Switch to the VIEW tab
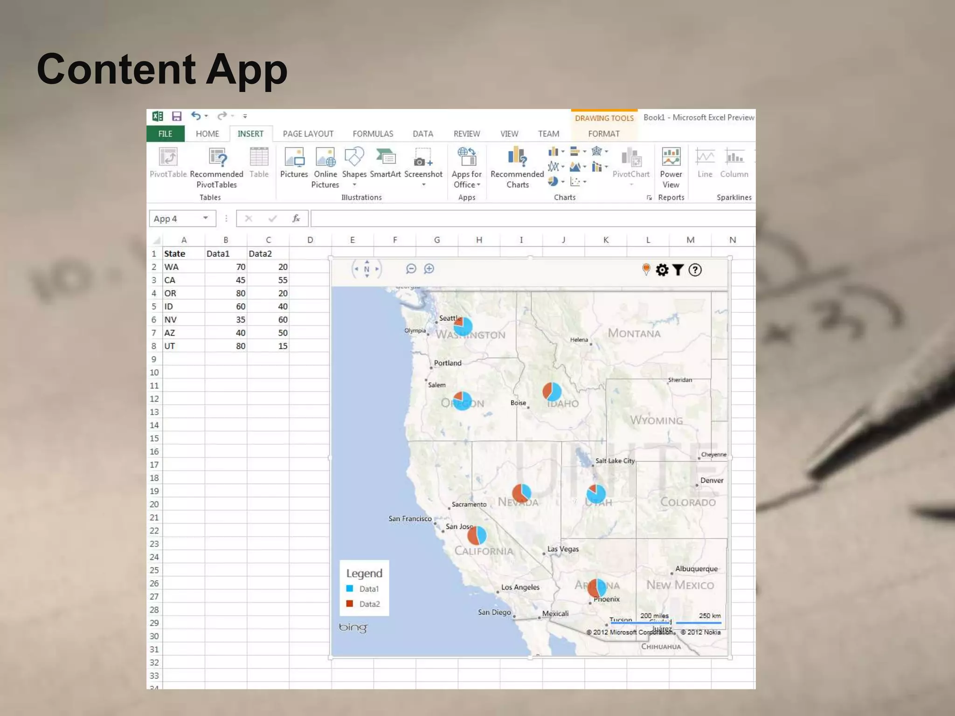The width and height of the screenshot is (955, 716). [x=509, y=134]
